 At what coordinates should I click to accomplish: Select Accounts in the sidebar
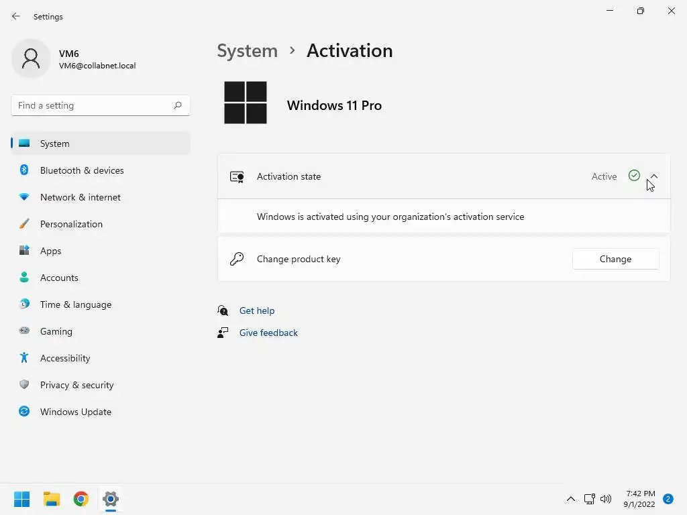(x=59, y=278)
